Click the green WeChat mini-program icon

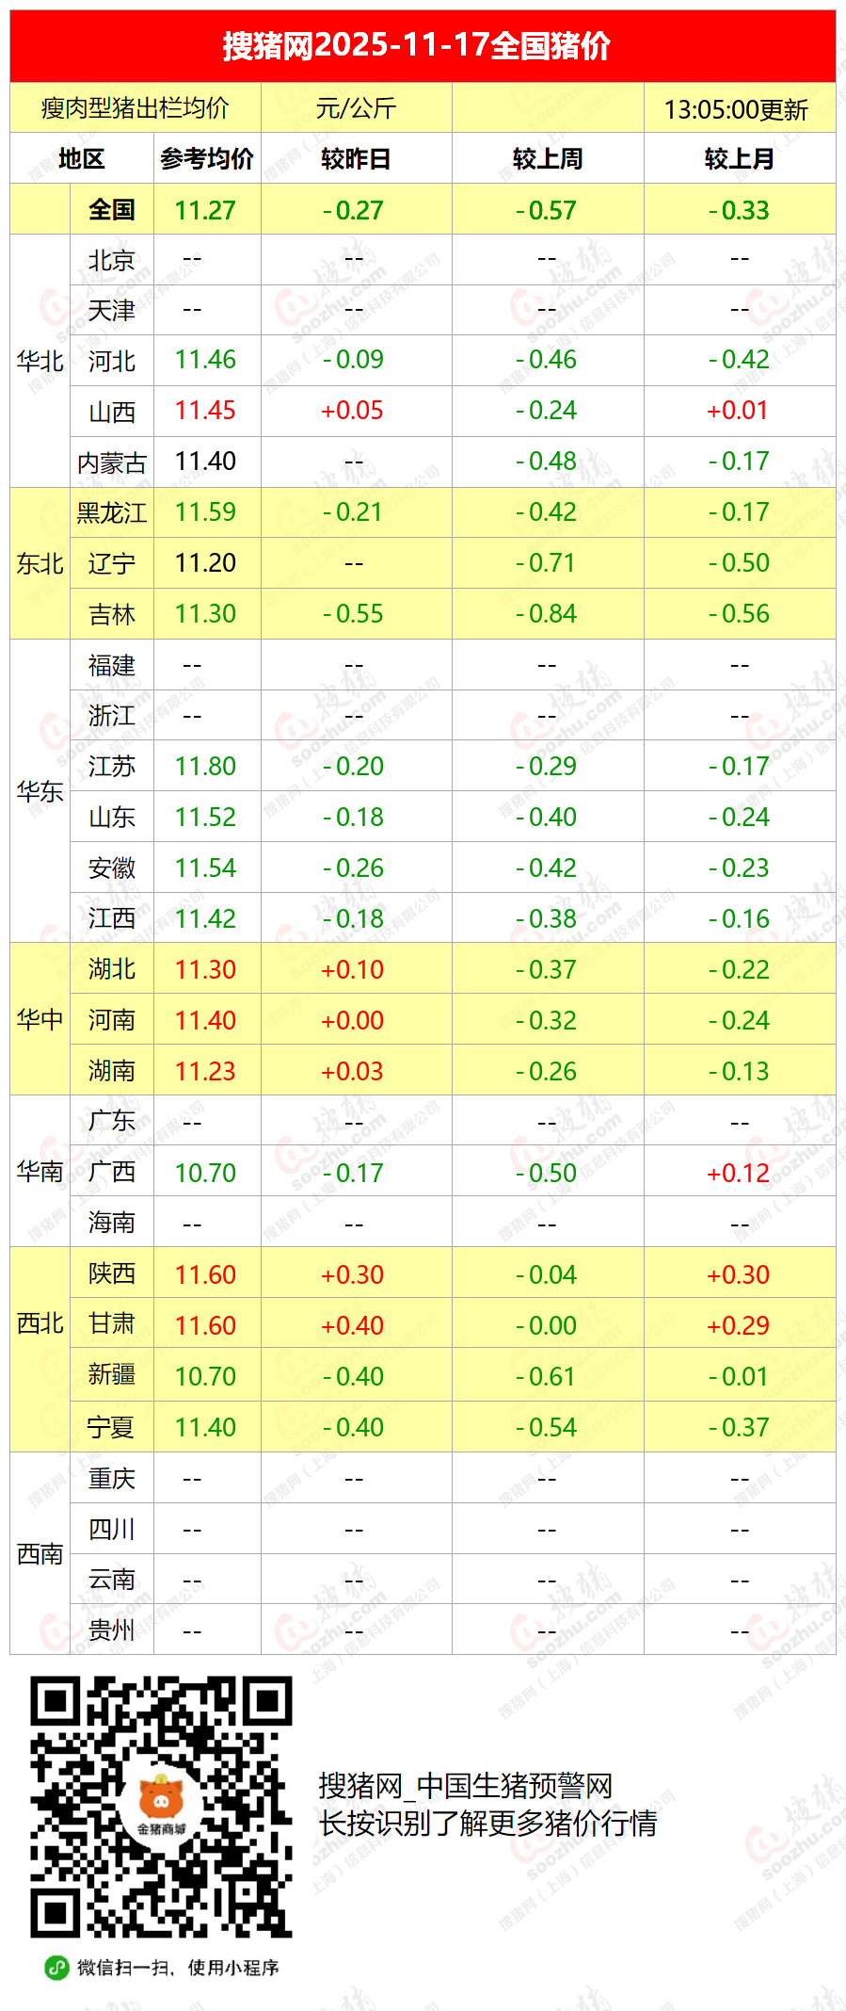click(56, 1967)
